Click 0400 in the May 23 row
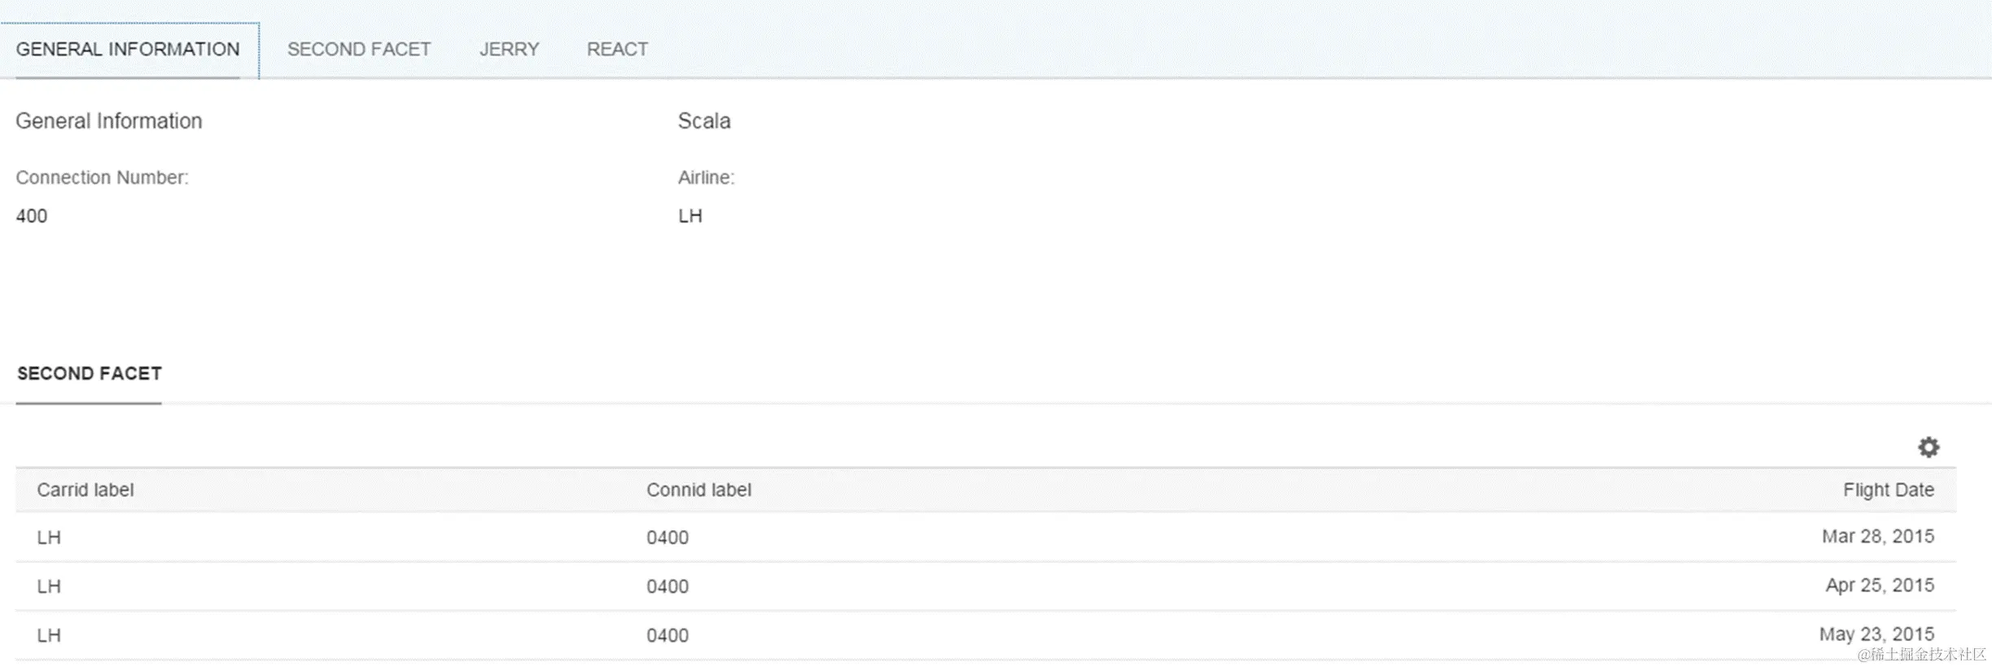This screenshot has height=667, width=1992. 668,635
